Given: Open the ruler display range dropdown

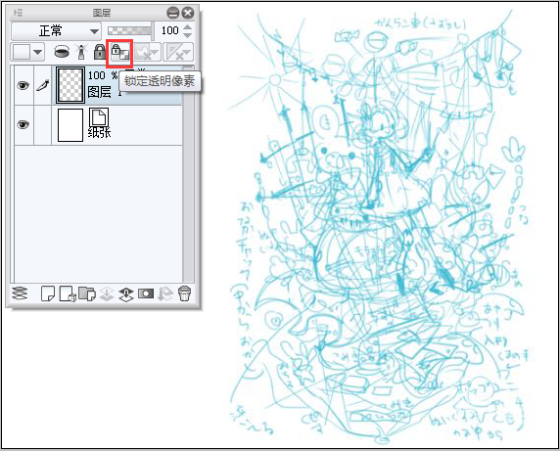Looking at the screenshot, I should coord(178,53).
